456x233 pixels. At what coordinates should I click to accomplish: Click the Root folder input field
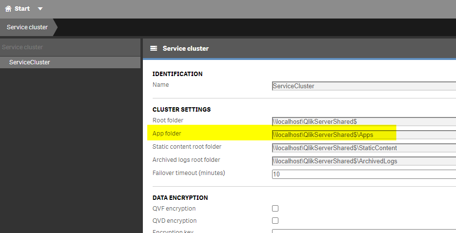click(364, 121)
